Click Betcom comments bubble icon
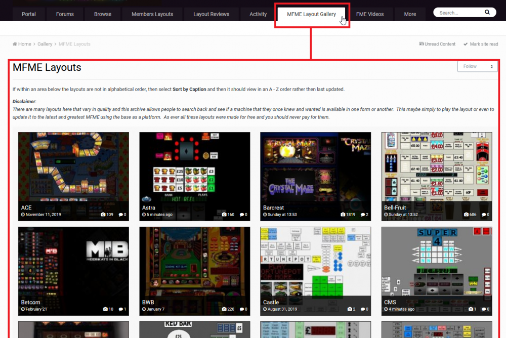Image resolution: width=506 pixels, height=338 pixels. [x=121, y=309]
